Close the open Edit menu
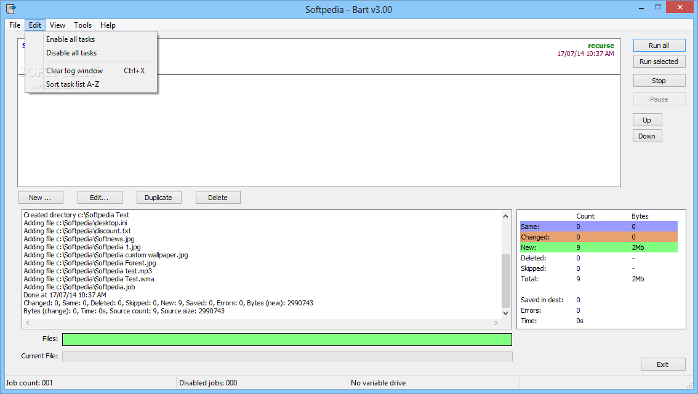Screen dimensions: 698x394 pos(34,25)
